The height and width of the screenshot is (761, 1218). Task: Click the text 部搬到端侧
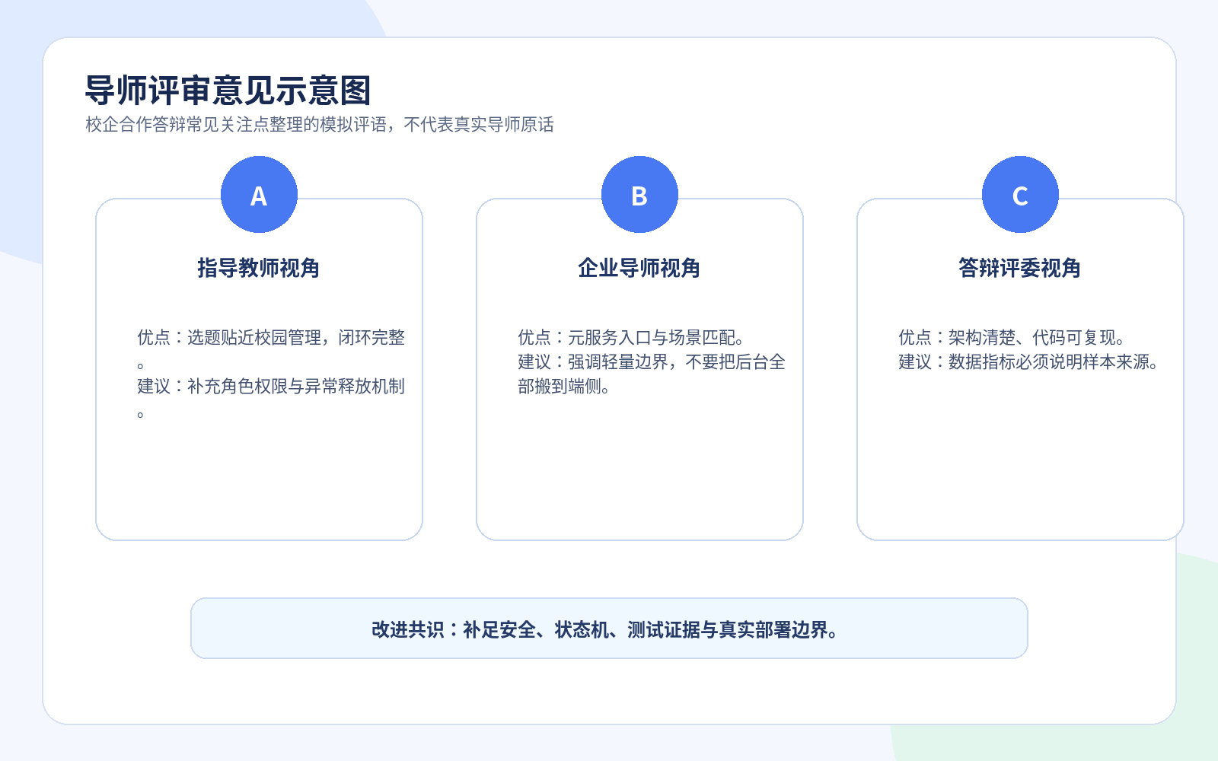[564, 386]
